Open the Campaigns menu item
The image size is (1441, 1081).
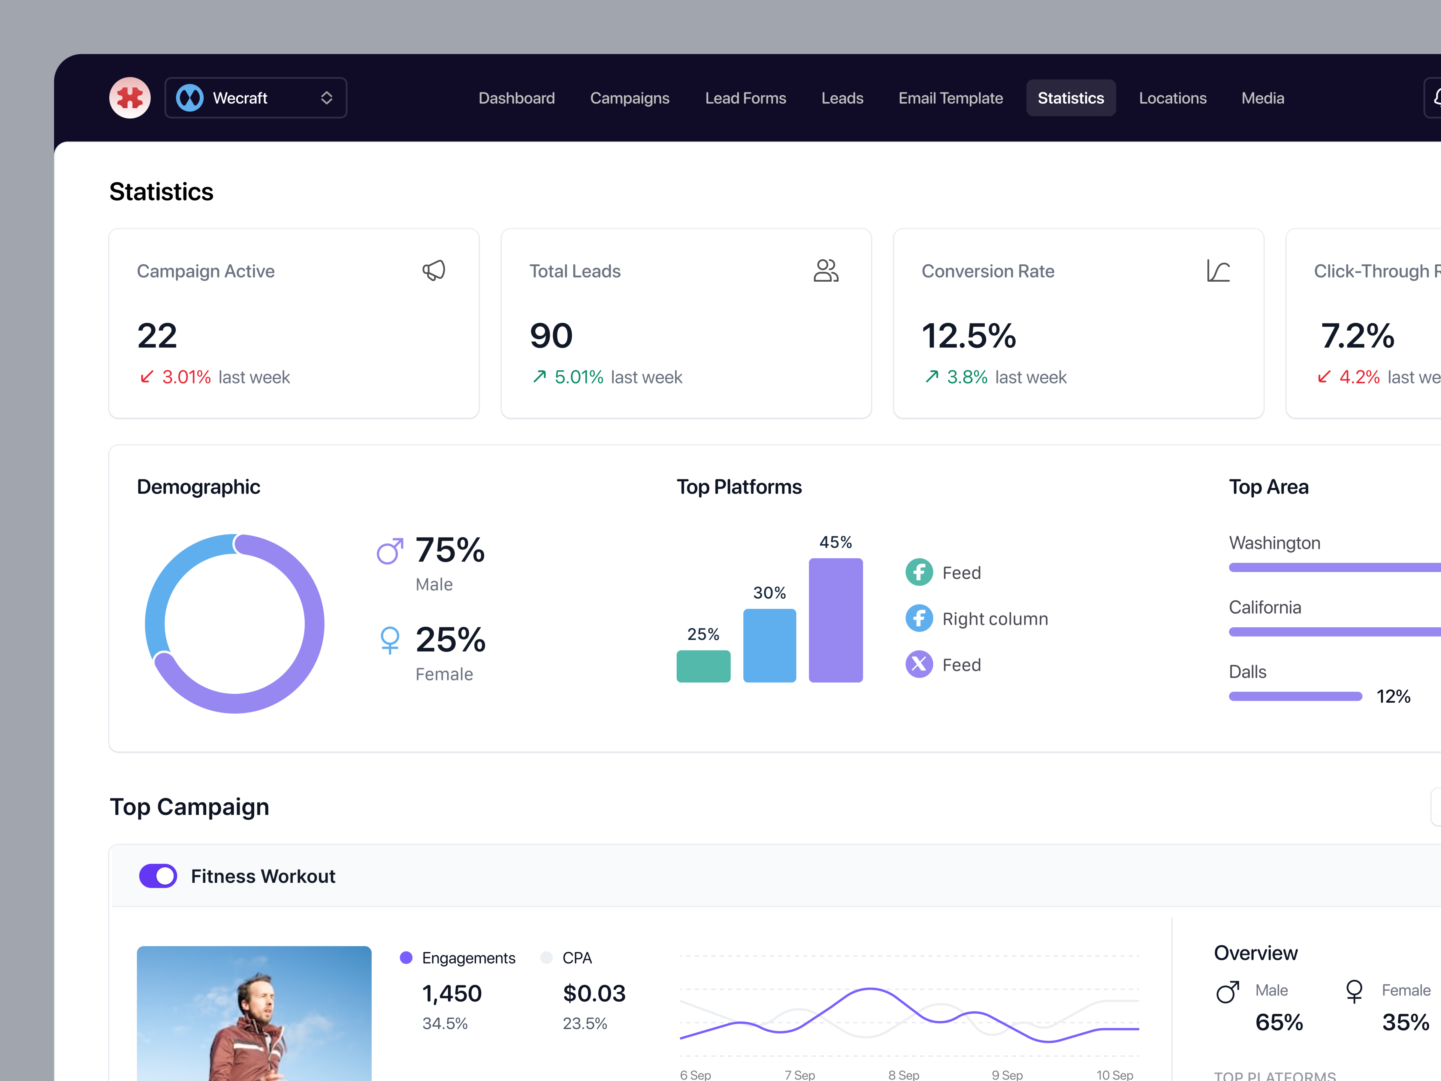629,98
